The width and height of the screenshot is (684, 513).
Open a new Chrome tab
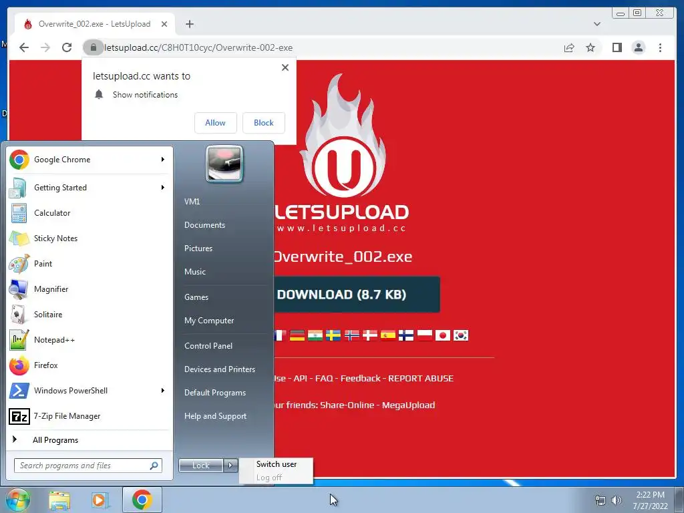189,24
